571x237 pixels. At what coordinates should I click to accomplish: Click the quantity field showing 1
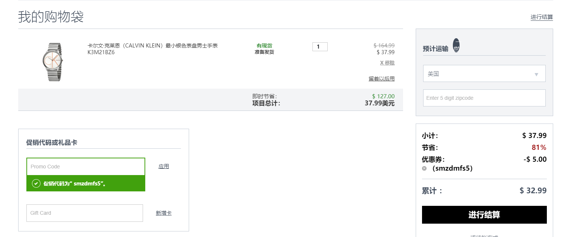click(x=320, y=47)
